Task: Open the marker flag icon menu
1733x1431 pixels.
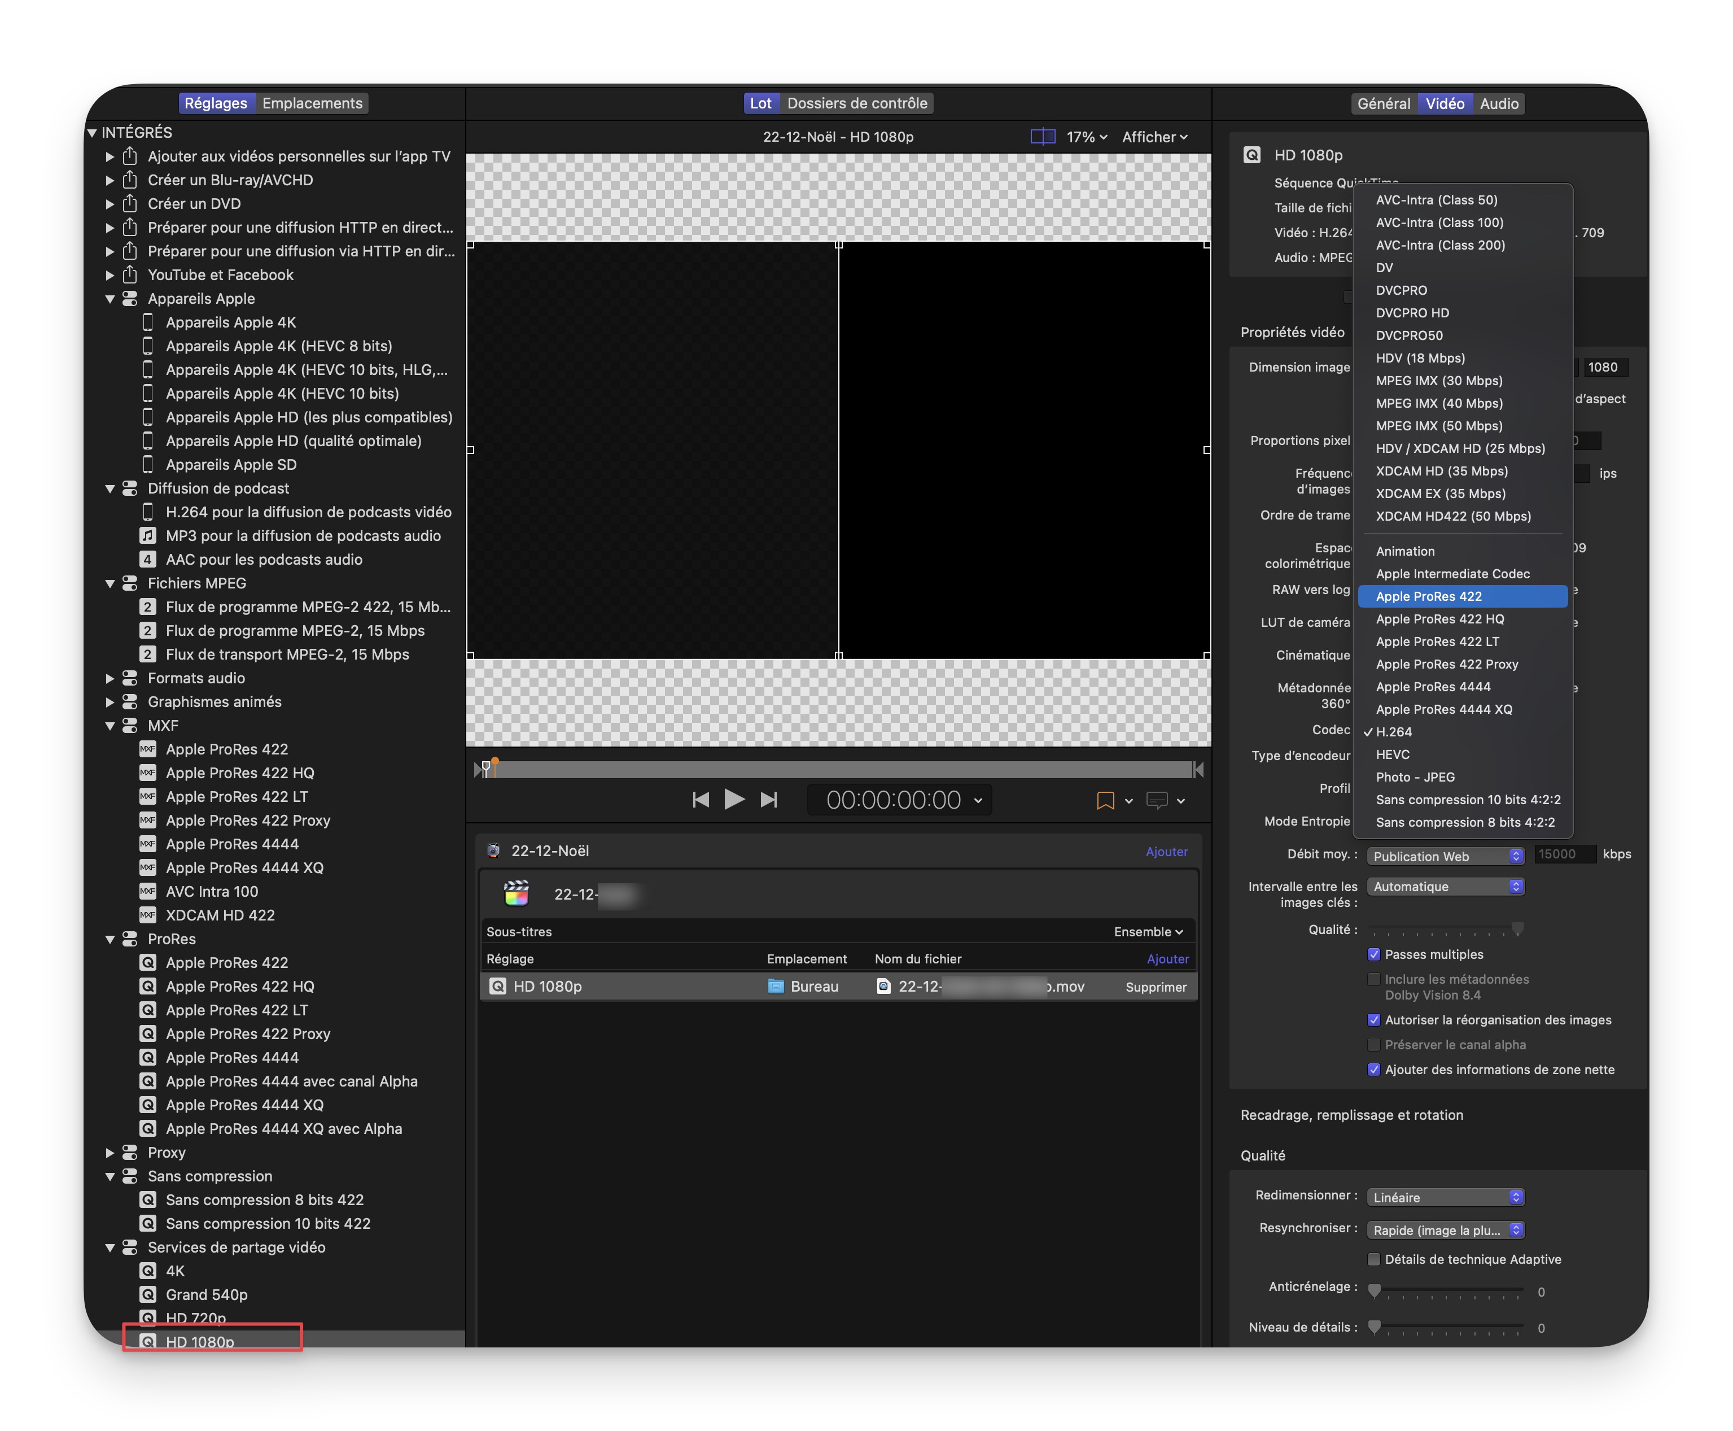Action: pyautogui.click(x=1105, y=800)
